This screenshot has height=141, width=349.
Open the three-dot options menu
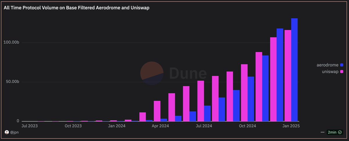[322, 132]
